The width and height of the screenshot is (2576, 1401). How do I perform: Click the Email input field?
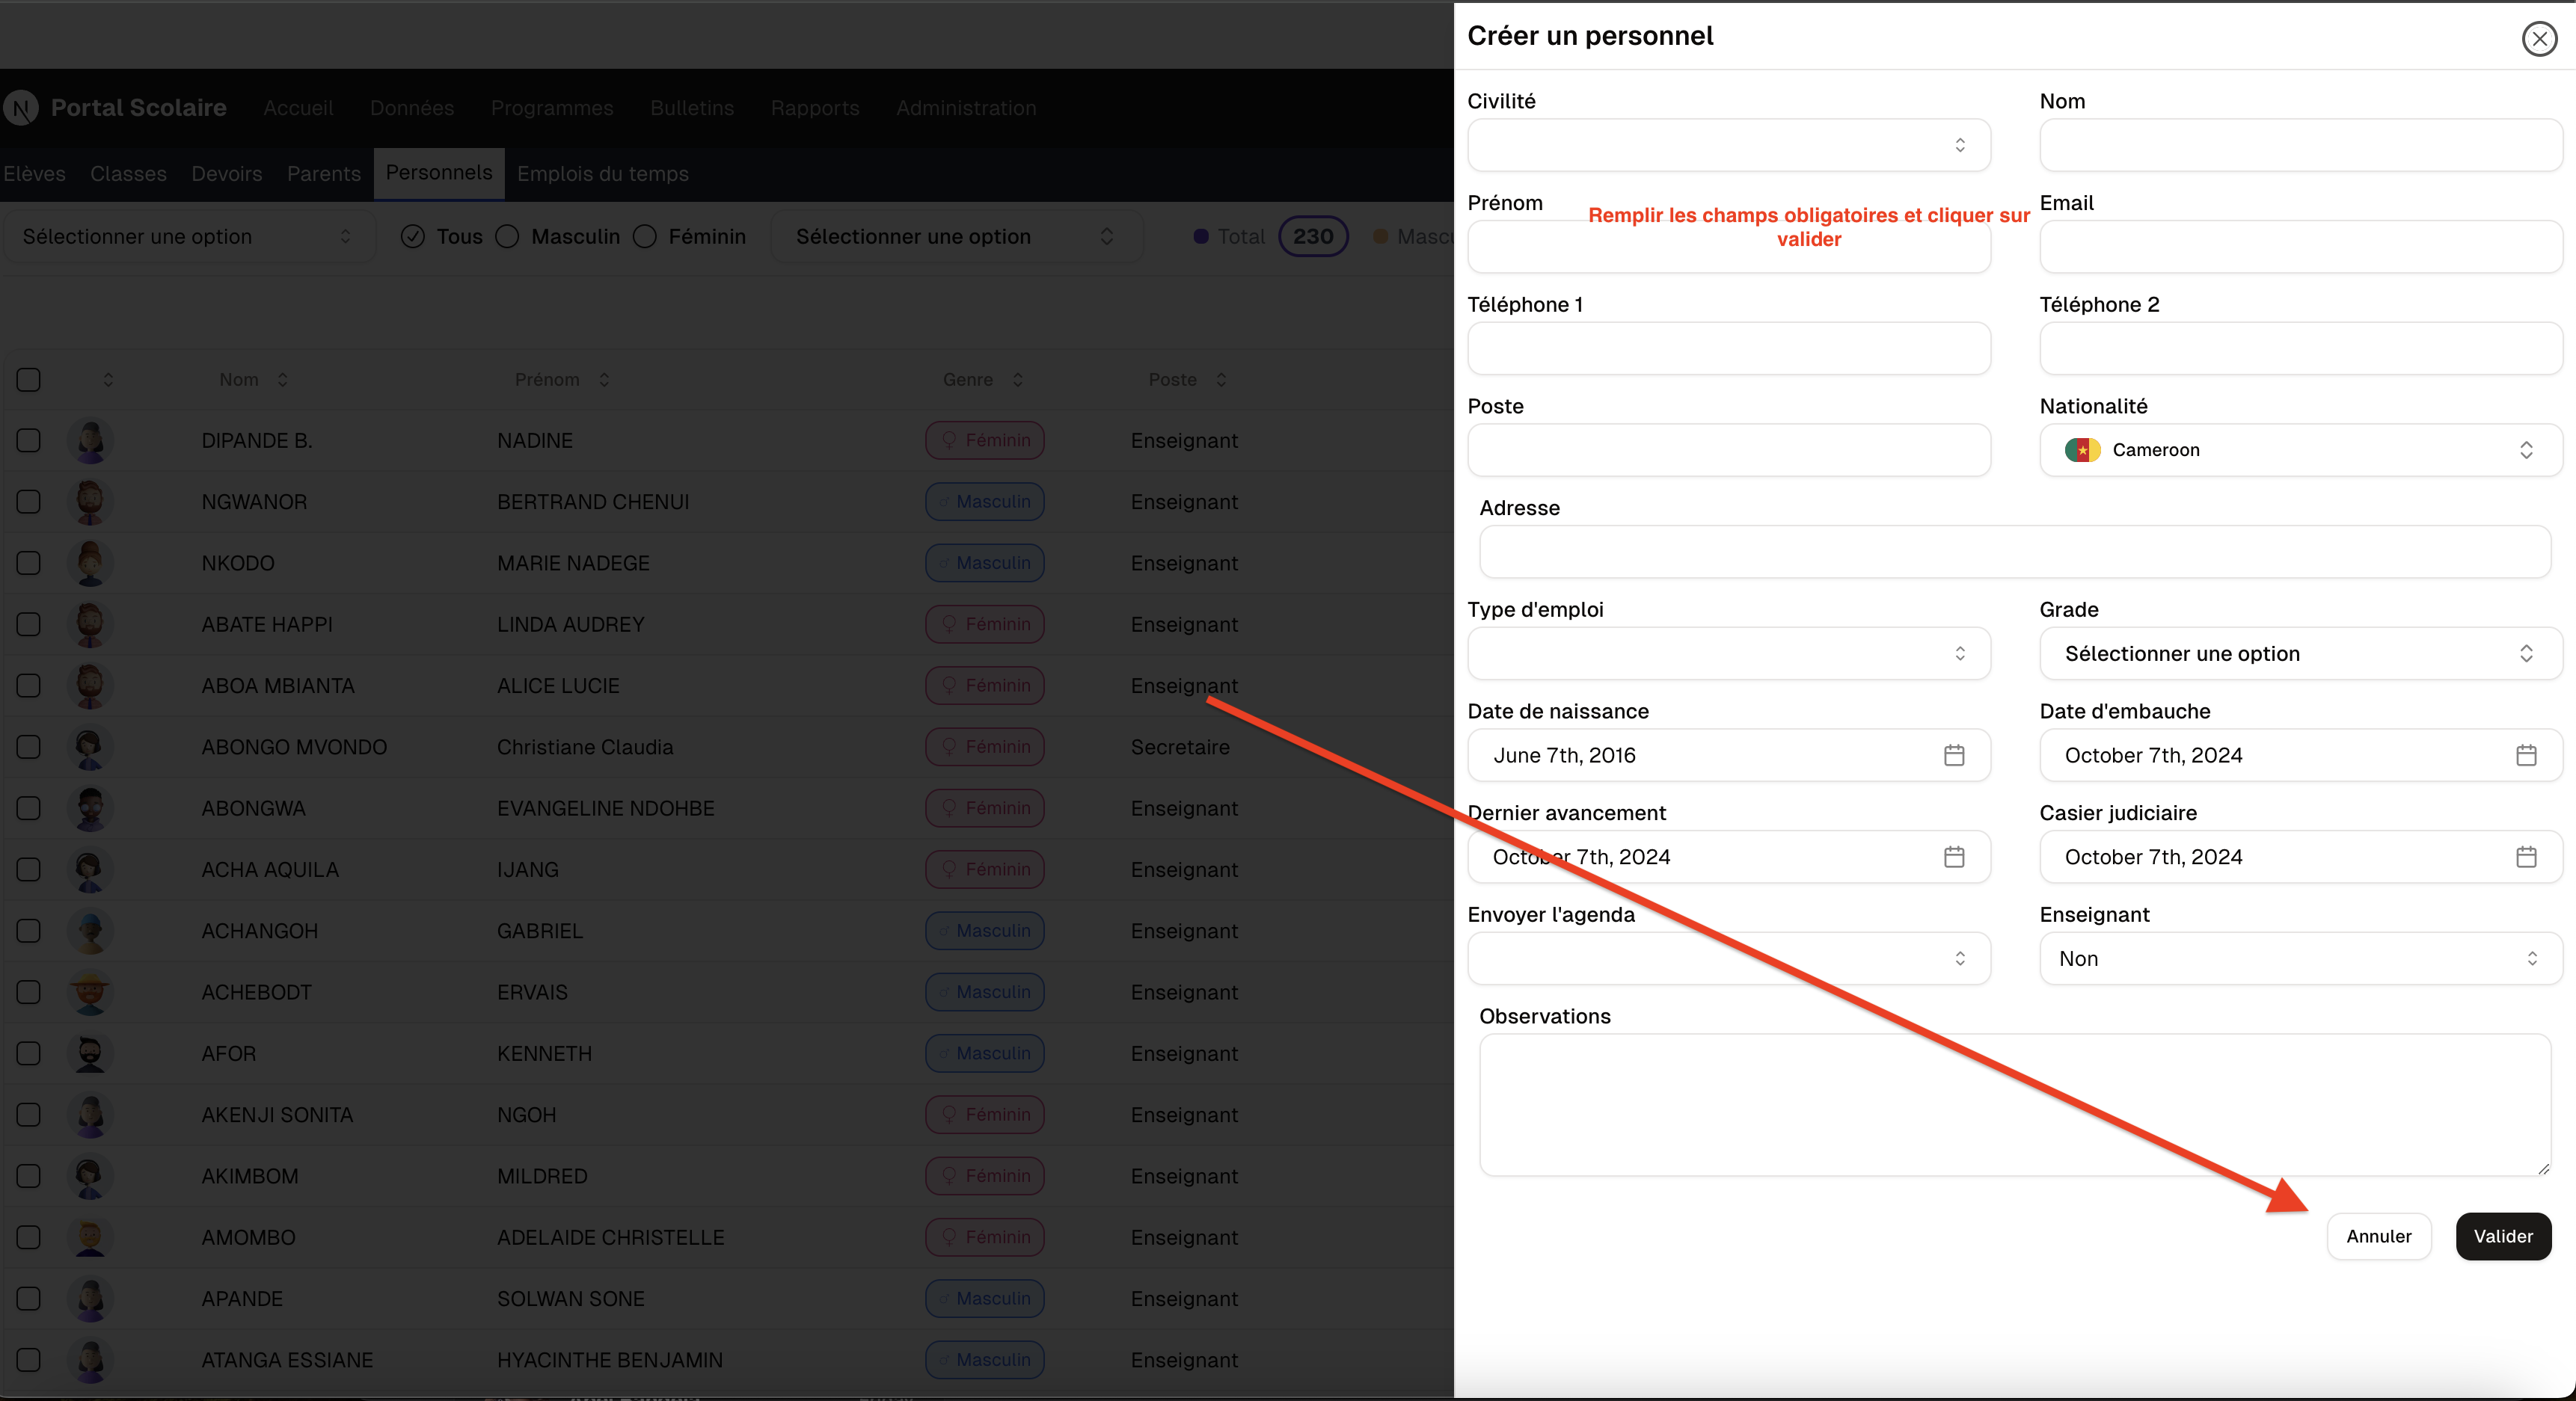click(2300, 247)
